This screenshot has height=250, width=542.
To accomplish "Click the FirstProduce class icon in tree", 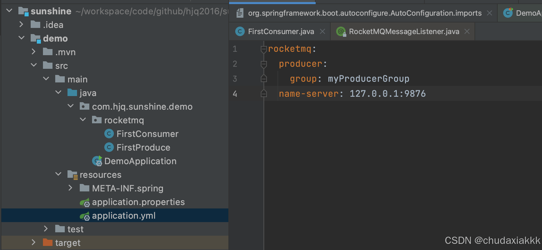I will [x=109, y=147].
